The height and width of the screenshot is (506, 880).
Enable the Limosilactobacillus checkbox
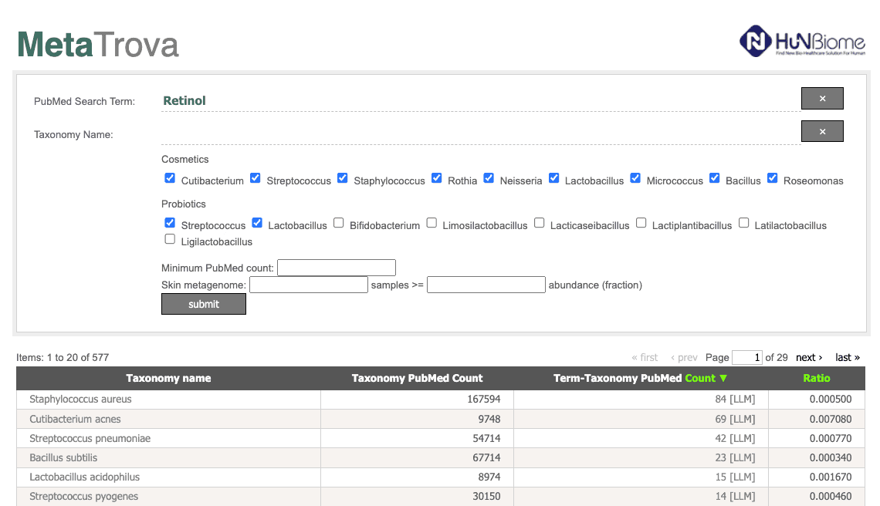432,223
